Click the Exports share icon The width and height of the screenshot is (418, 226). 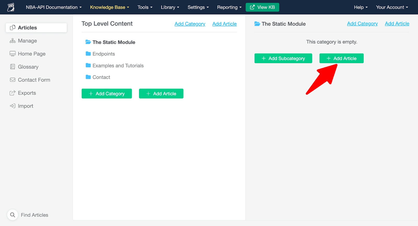(x=13, y=93)
